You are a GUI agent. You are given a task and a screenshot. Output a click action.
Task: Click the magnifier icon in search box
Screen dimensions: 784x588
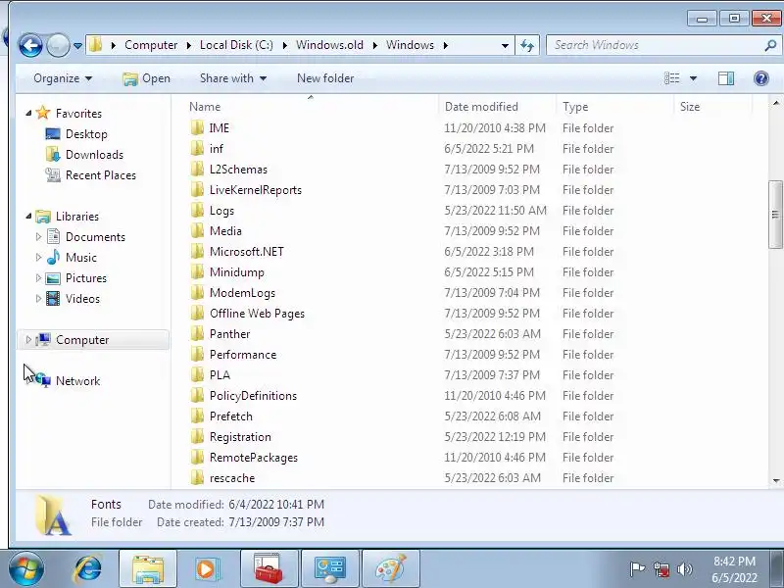point(770,45)
